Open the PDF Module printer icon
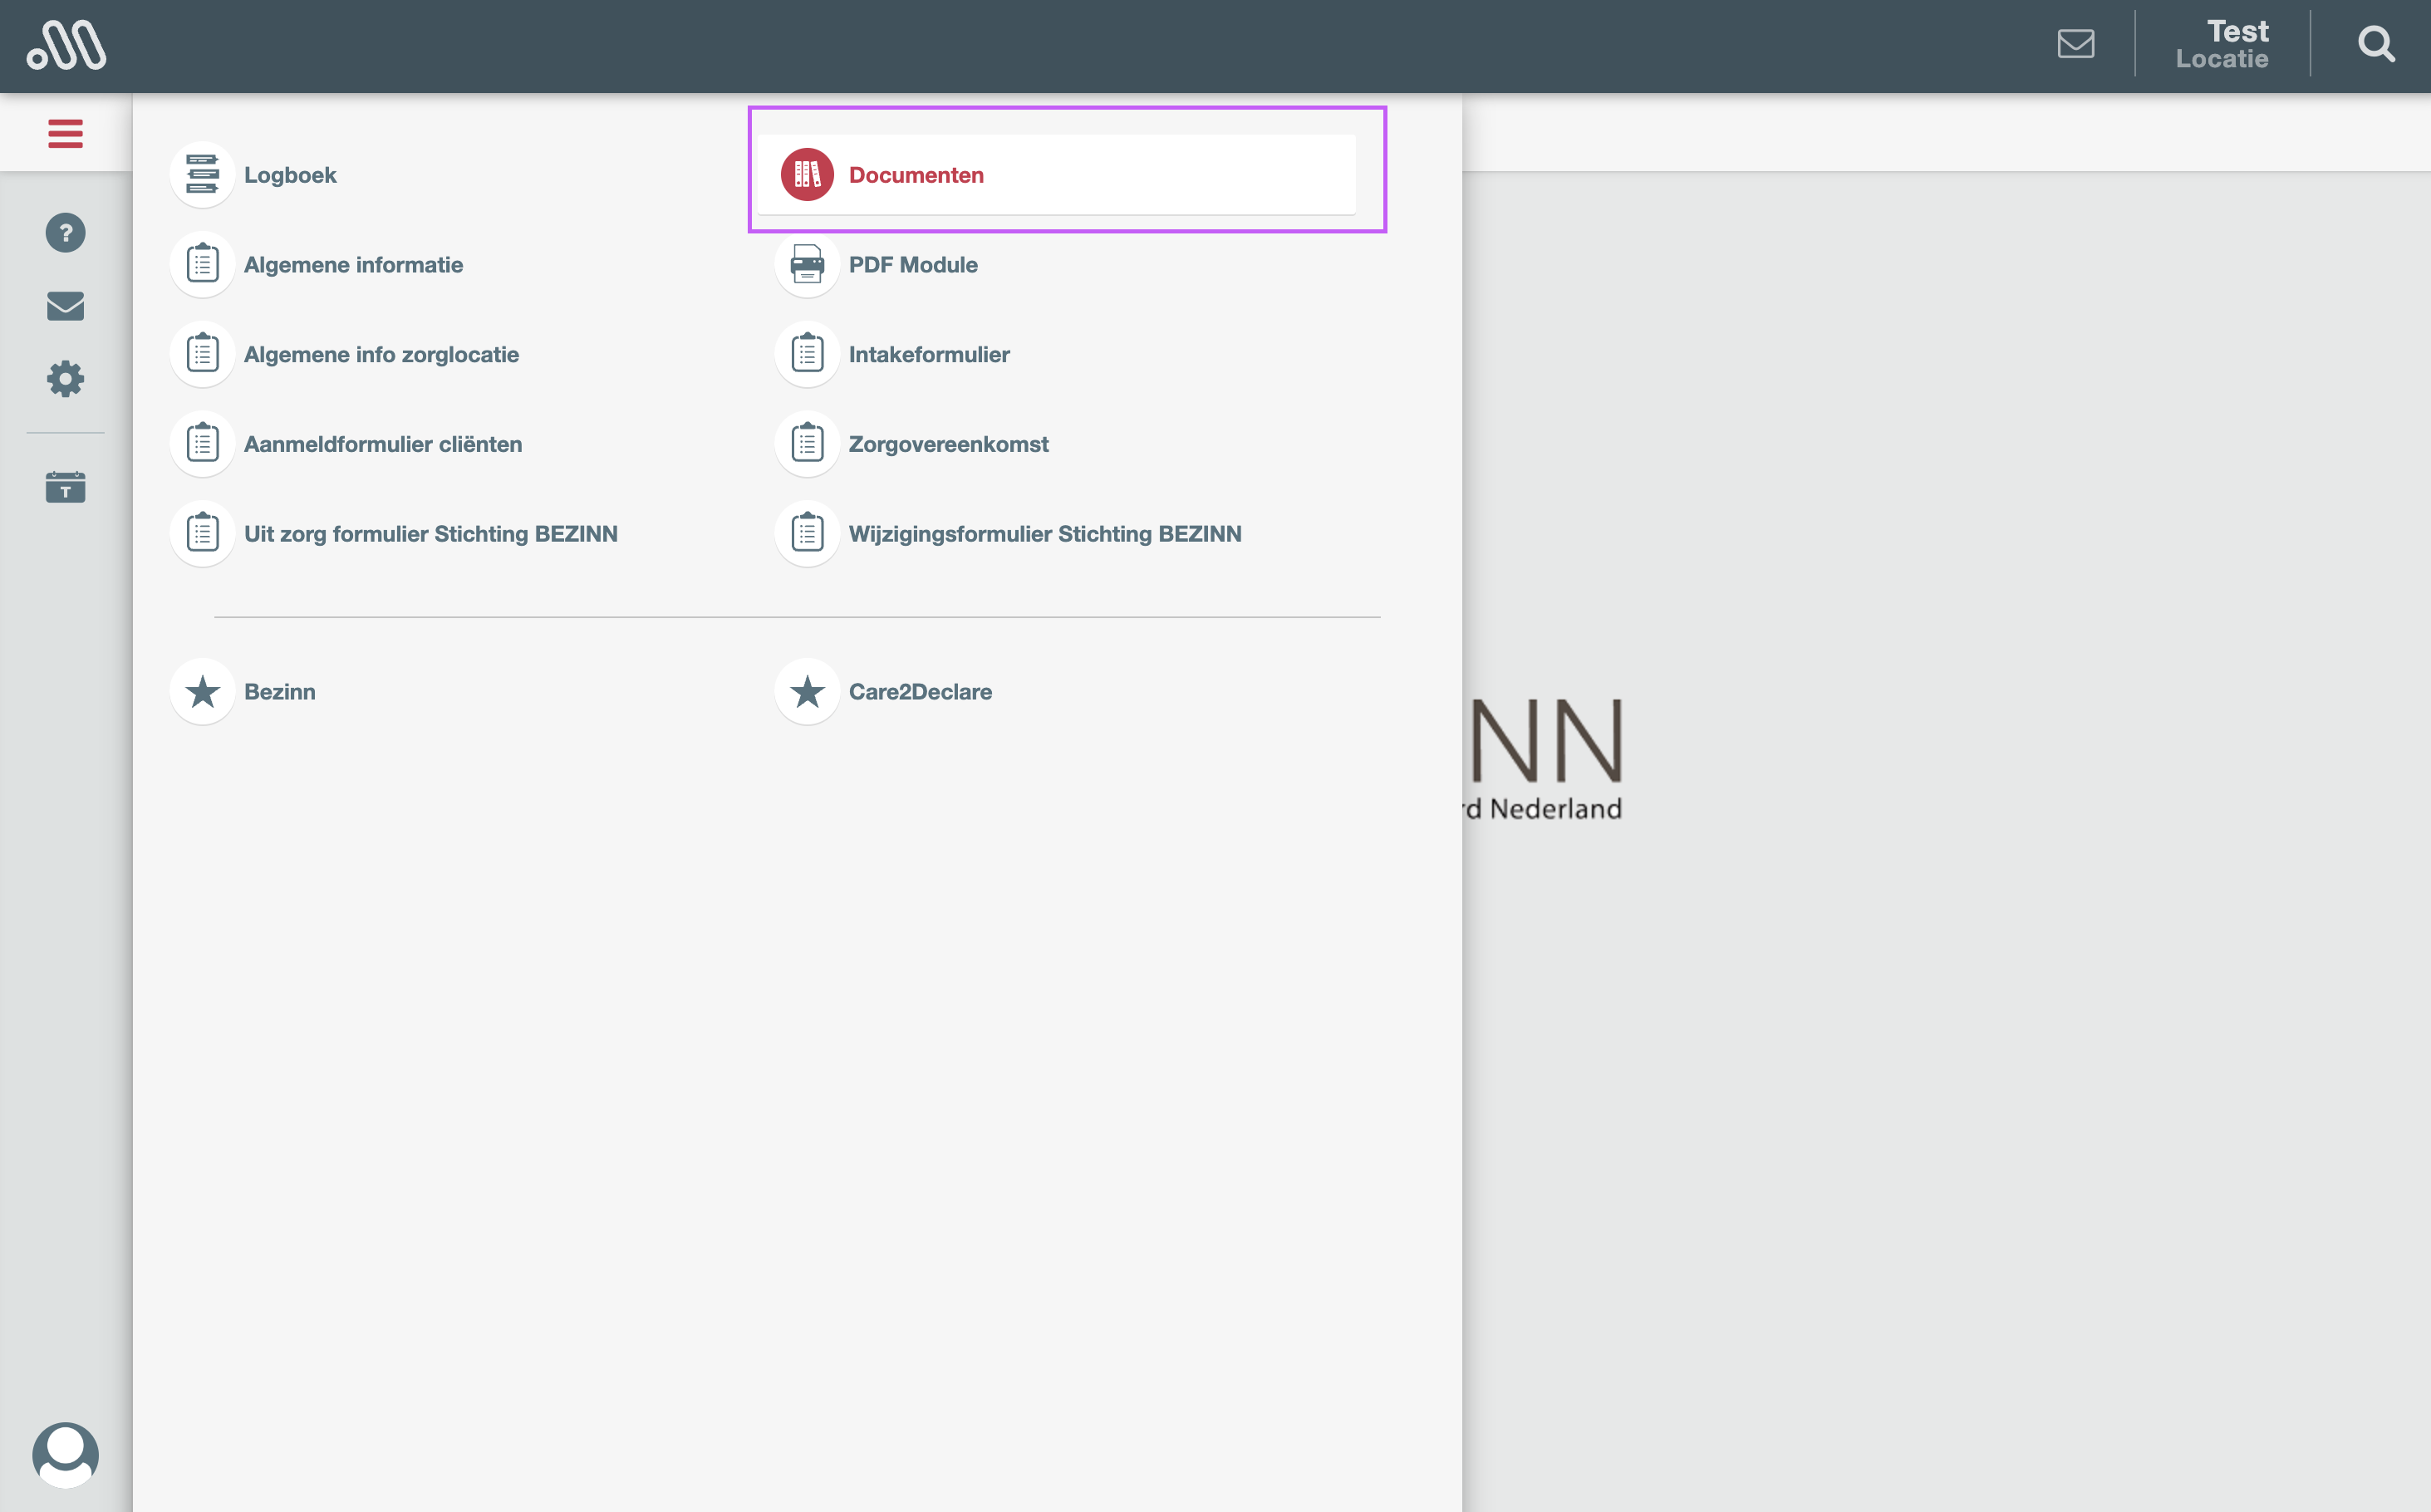 (x=807, y=265)
